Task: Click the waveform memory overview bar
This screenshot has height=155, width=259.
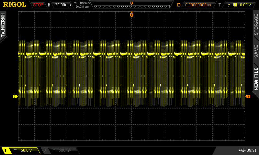Action: [131, 6]
